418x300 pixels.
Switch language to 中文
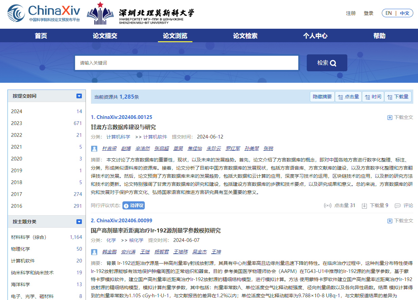[404, 13]
